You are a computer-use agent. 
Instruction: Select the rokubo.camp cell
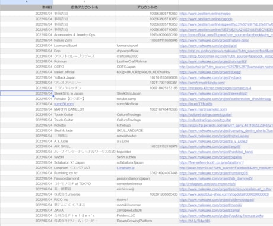pyautogui.click(x=147, y=99)
